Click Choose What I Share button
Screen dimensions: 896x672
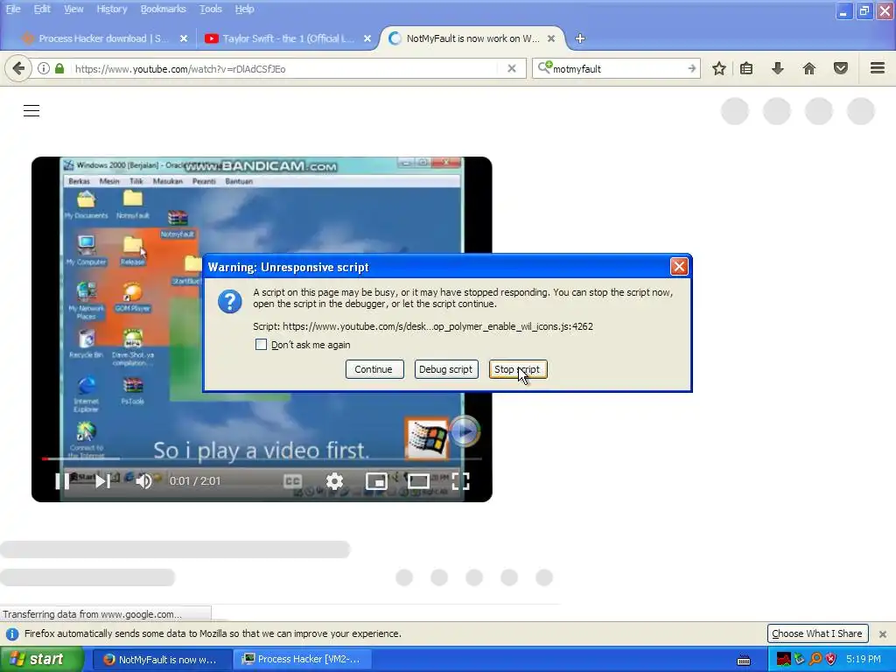click(x=817, y=633)
